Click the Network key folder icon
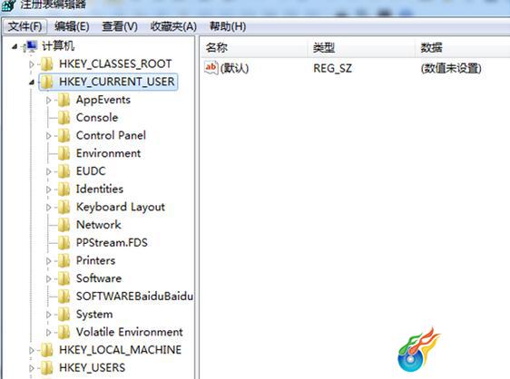Screen dimensions: 510x379 point(64,225)
